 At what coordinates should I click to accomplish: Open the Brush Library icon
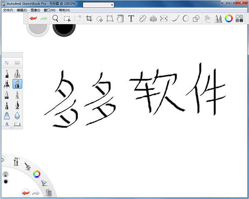[17, 63]
